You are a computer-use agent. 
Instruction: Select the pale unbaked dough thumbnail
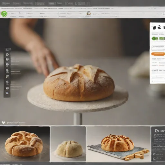point(68,144)
